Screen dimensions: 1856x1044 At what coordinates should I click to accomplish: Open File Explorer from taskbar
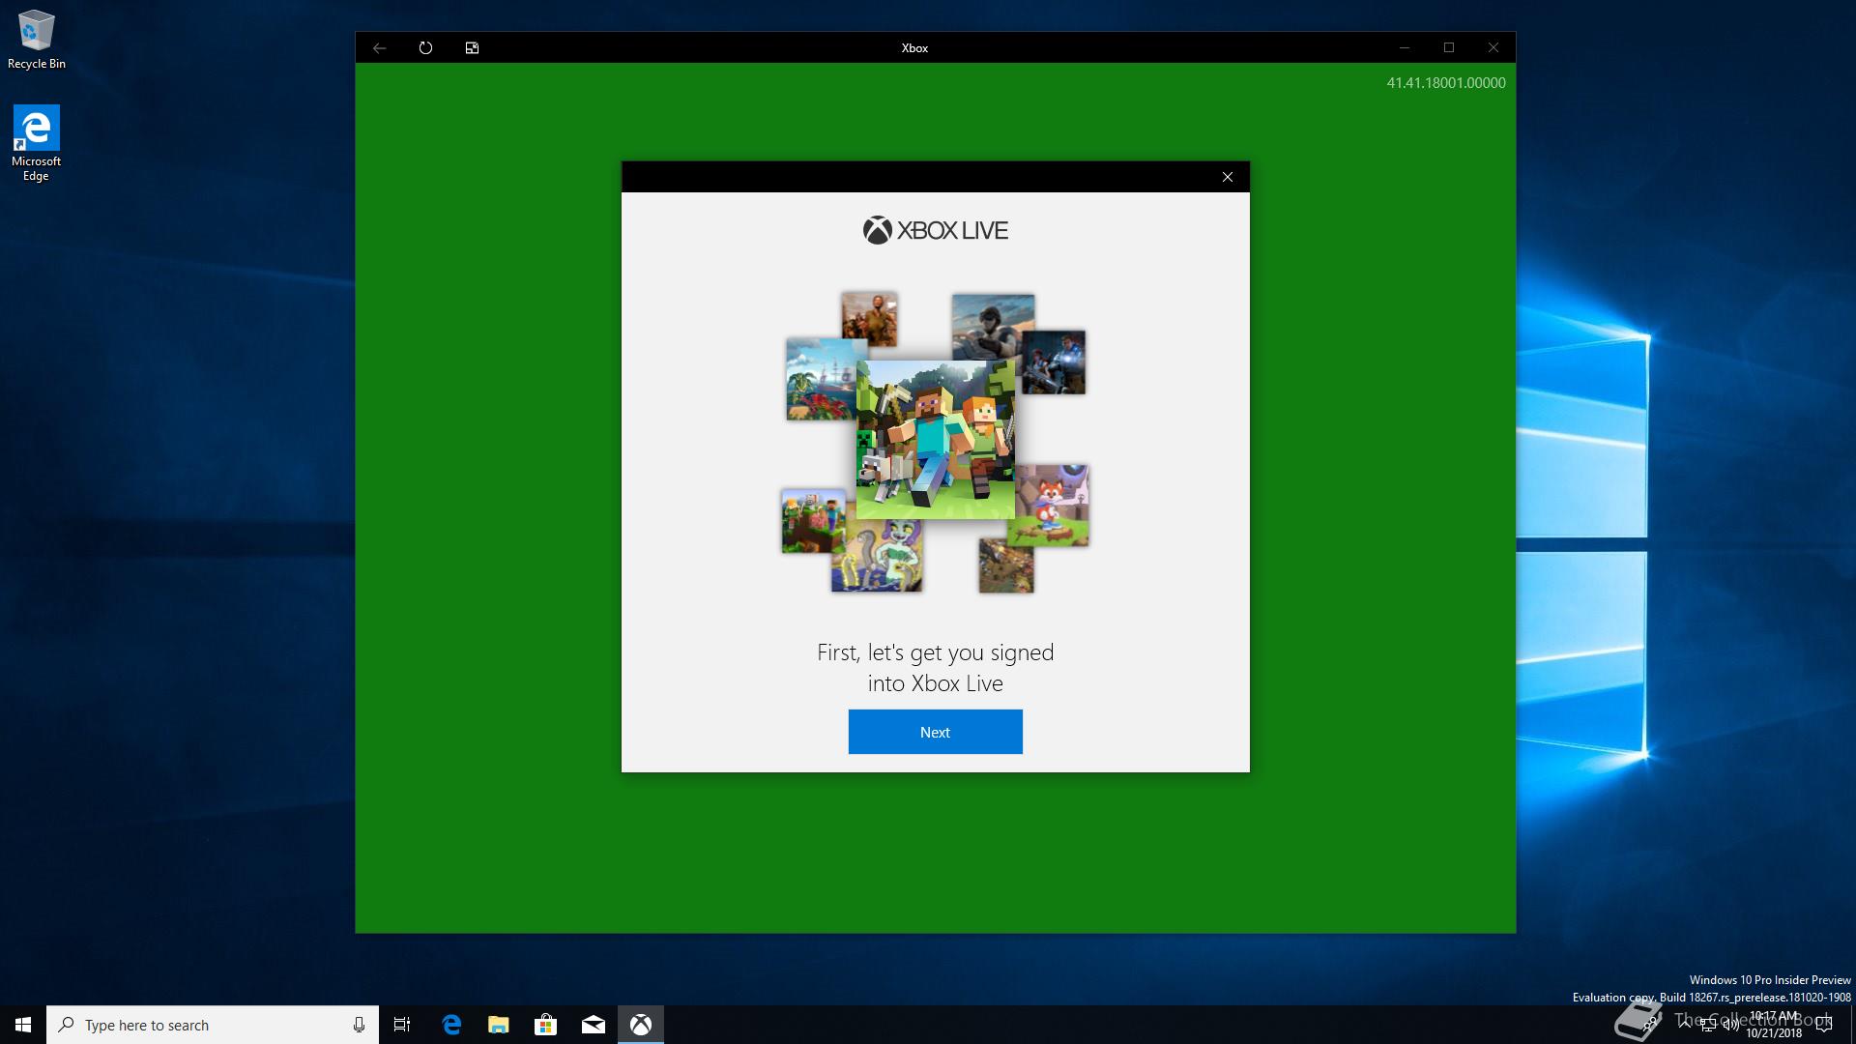pyautogui.click(x=499, y=1025)
